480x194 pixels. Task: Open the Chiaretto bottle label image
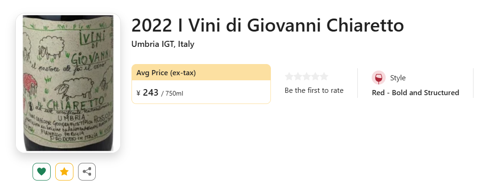[x=68, y=83]
